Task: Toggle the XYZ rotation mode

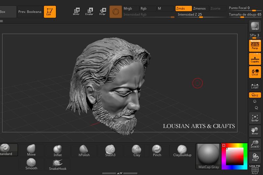Action: [255, 95]
